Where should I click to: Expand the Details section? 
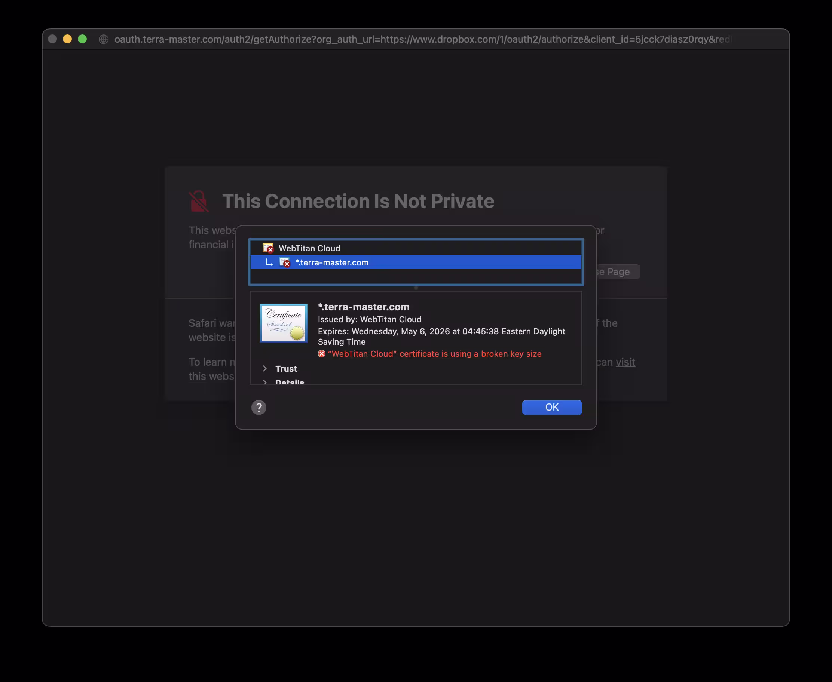[x=264, y=382]
